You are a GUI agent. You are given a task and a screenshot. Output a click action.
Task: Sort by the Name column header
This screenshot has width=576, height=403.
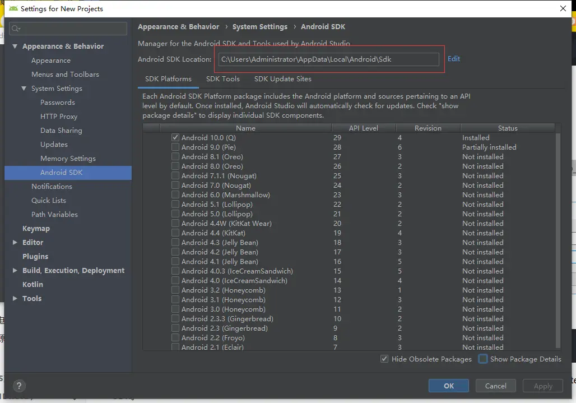(x=245, y=128)
